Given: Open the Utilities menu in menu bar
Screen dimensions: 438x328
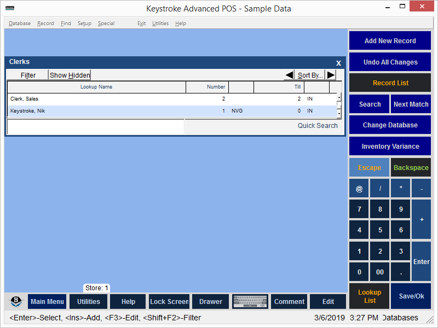Looking at the screenshot, I should point(160,24).
